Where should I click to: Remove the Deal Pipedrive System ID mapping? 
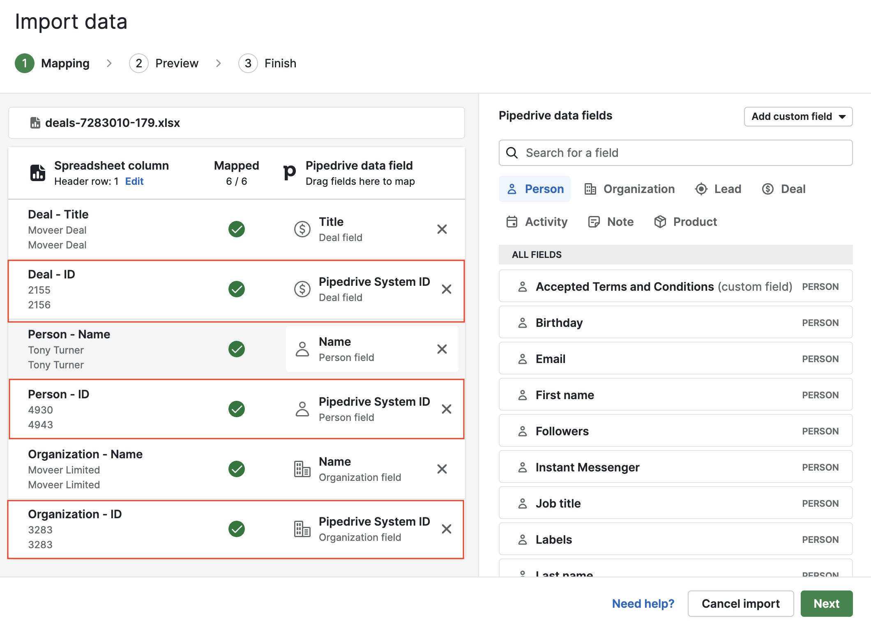[446, 289]
